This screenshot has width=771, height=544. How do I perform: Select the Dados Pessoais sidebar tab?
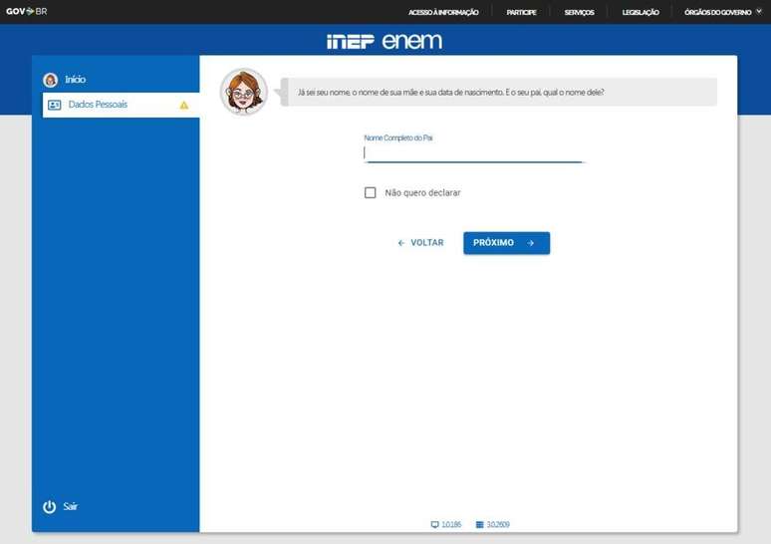(121, 105)
